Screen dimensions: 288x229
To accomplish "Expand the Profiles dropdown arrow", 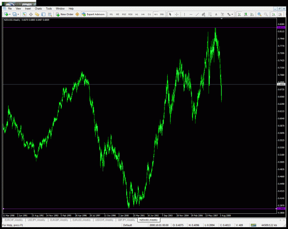I will click(x=18, y=14).
